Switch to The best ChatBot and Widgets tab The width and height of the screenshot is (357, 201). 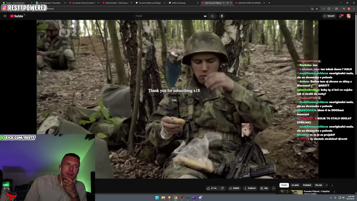[150, 3]
